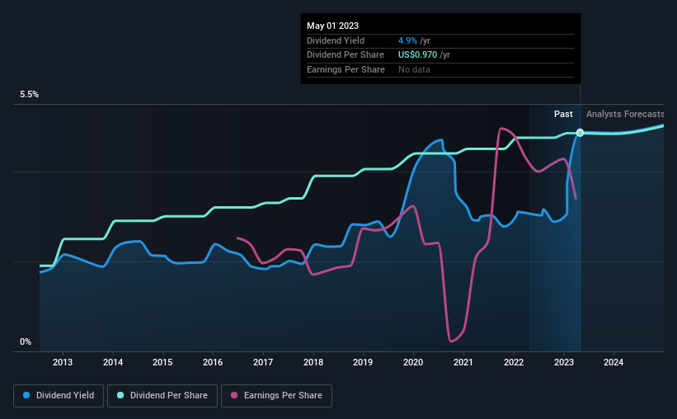
Task: Select the 2013 label on time axis
Action: coord(63,363)
